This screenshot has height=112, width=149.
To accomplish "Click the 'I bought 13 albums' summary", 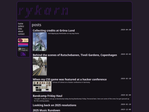I will (81, 100).
